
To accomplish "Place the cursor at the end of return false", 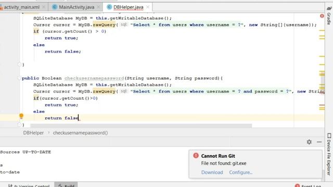I will click(79, 118).
